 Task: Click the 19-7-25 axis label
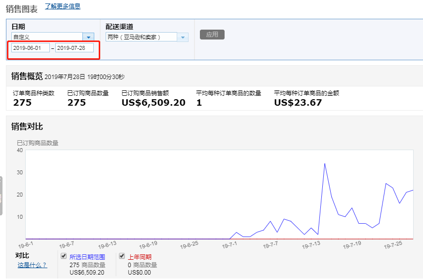tap(393, 245)
